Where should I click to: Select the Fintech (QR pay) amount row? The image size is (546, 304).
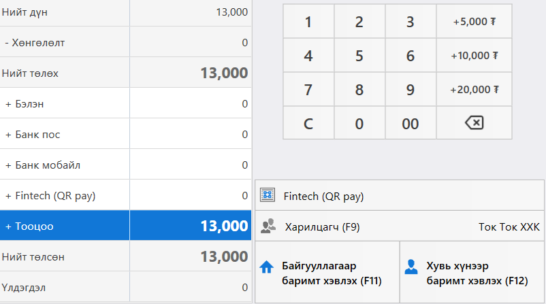[125, 195]
